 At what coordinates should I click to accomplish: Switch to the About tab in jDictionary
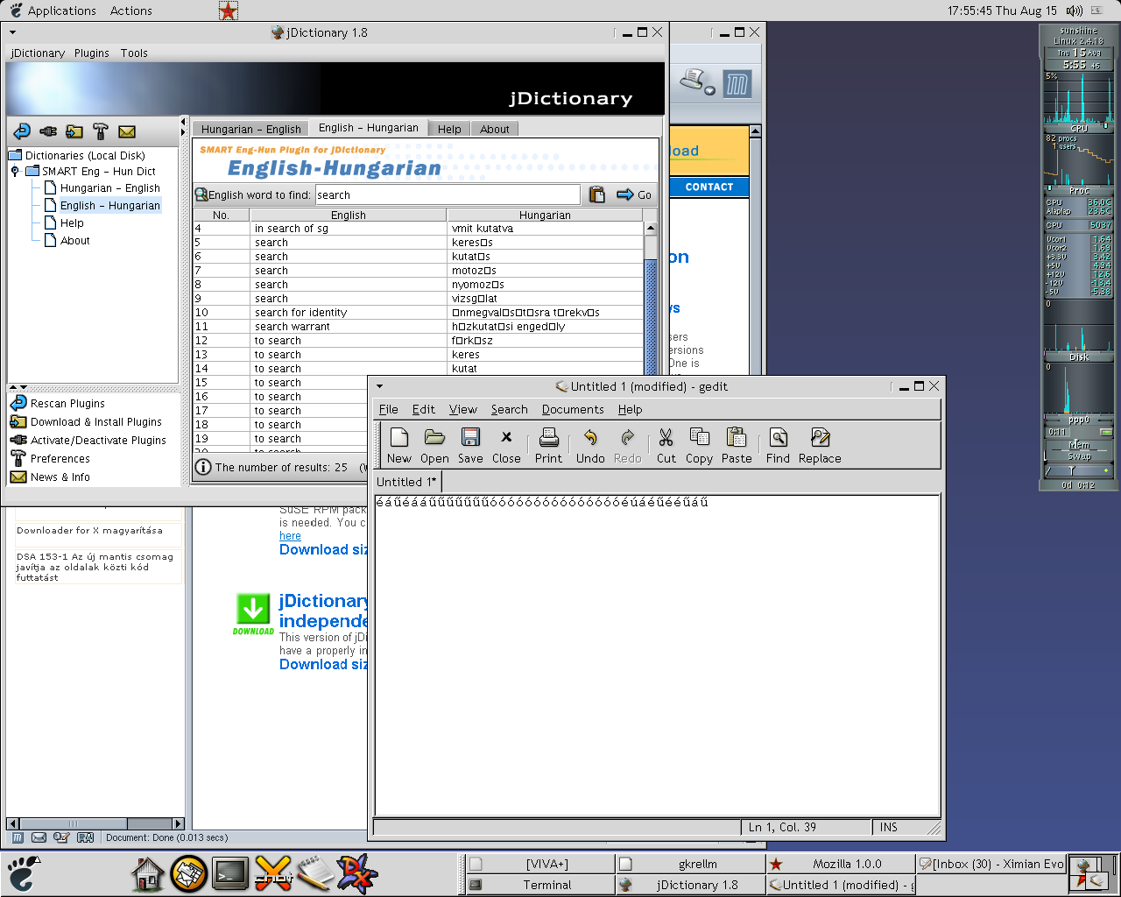tap(495, 129)
